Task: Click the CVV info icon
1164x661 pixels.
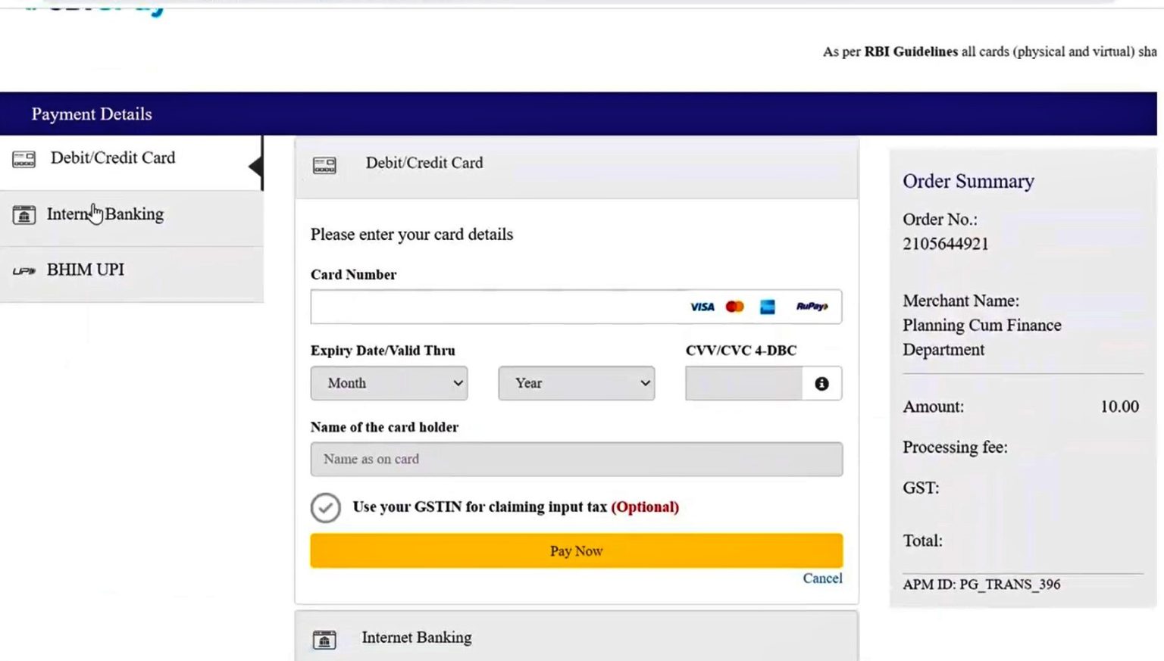Action: click(821, 384)
